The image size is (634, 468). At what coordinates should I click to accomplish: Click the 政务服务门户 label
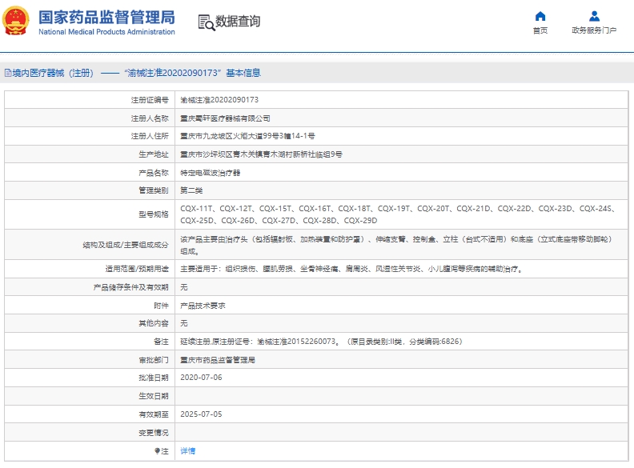[x=594, y=30]
